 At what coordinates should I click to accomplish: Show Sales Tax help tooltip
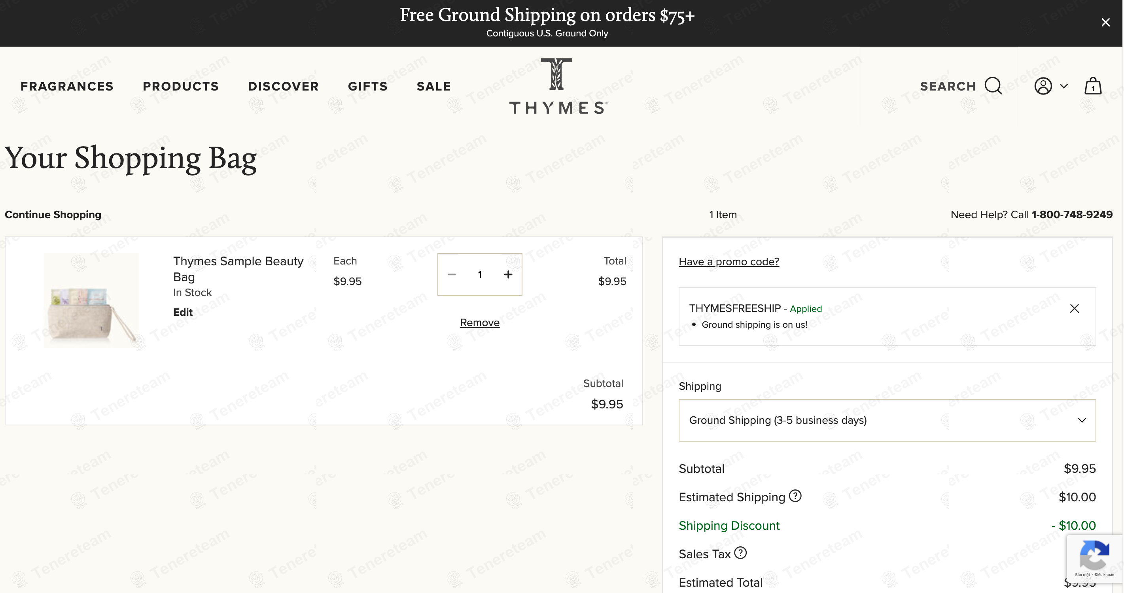[740, 553]
